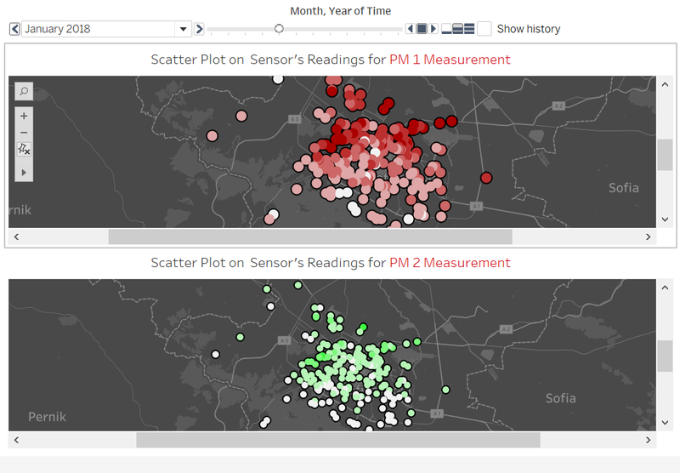
Task: Set medium playback speed
Action: tap(458, 29)
